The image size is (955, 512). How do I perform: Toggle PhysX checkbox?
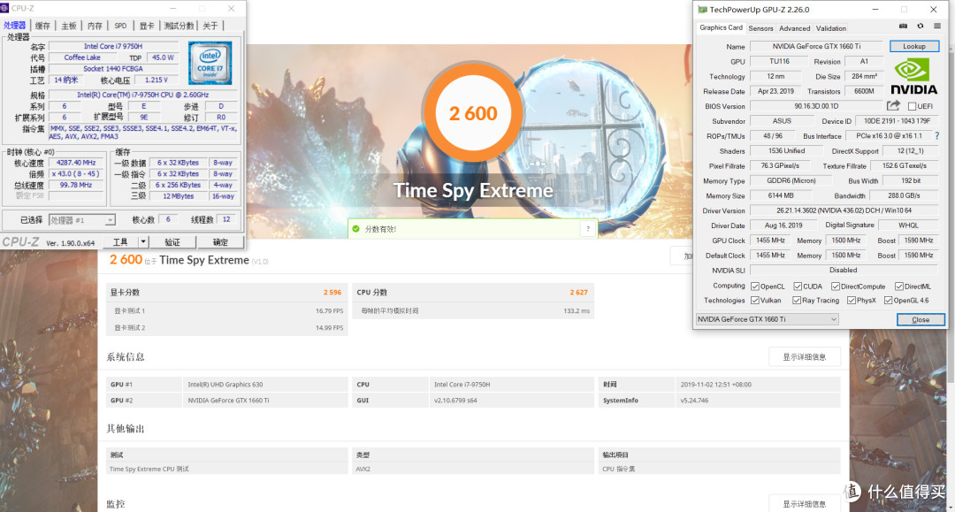point(852,300)
